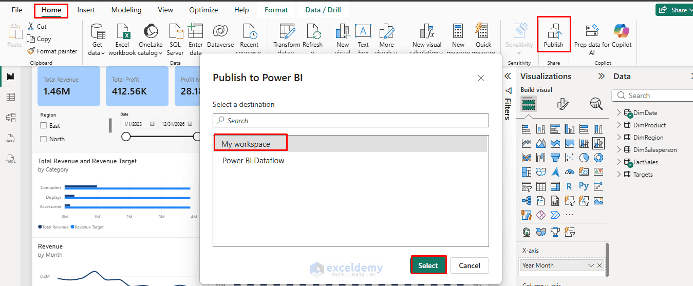
Task: Click Select in the publish dialog
Action: pyautogui.click(x=428, y=265)
